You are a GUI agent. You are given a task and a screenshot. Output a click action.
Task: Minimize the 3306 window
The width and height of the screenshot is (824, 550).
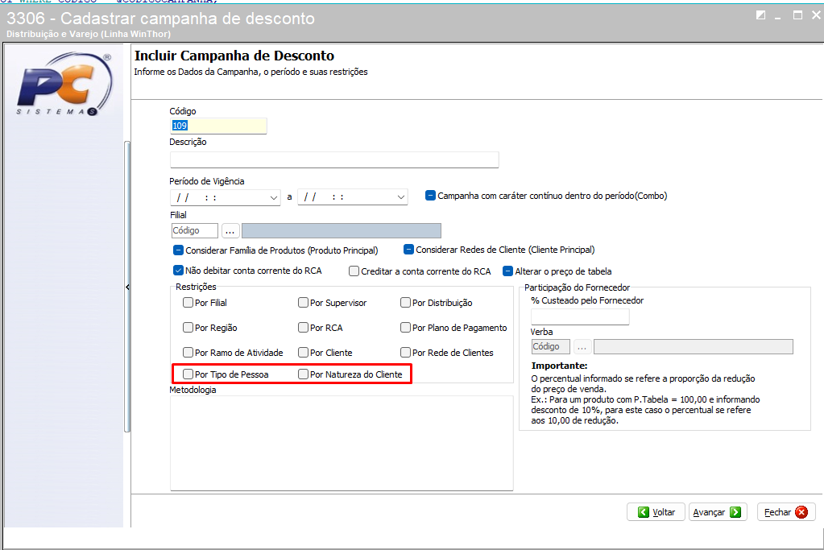(x=778, y=17)
